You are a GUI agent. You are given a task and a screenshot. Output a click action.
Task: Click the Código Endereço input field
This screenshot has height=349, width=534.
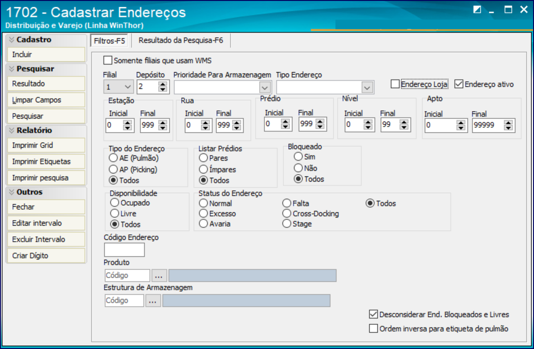point(124,250)
